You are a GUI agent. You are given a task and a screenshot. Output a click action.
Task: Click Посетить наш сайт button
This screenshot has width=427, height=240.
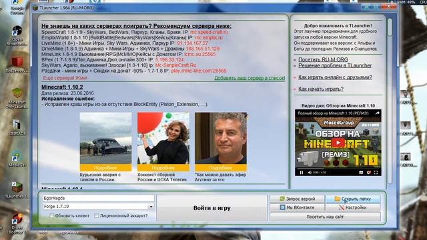click(x=325, y=217)
